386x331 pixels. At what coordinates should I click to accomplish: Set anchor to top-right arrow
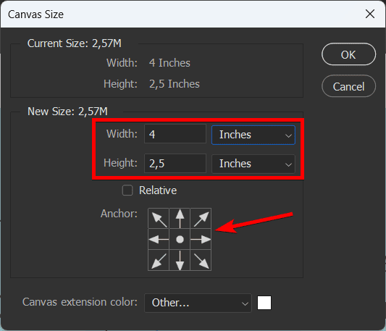point(201,219)
